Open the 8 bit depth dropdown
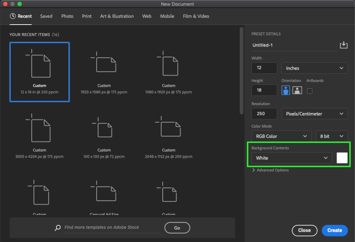355x242 pixels. pyautogui.click(x=331, y=136)
